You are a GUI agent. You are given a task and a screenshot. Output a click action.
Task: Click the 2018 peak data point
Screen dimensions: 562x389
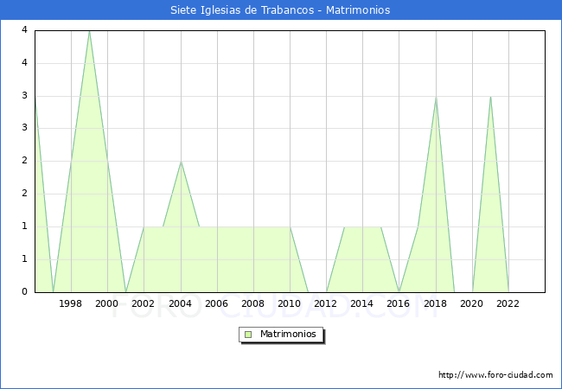(x=436, y=97)
